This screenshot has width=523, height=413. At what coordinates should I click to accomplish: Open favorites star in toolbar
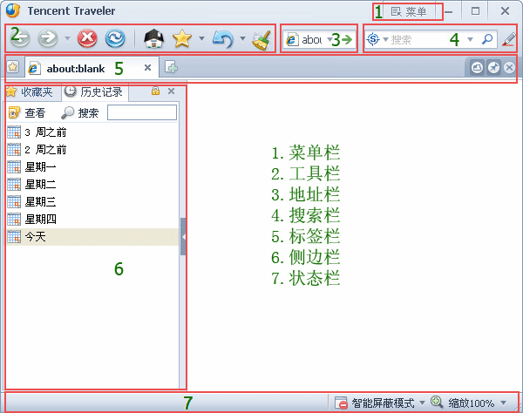click(182, 38)
